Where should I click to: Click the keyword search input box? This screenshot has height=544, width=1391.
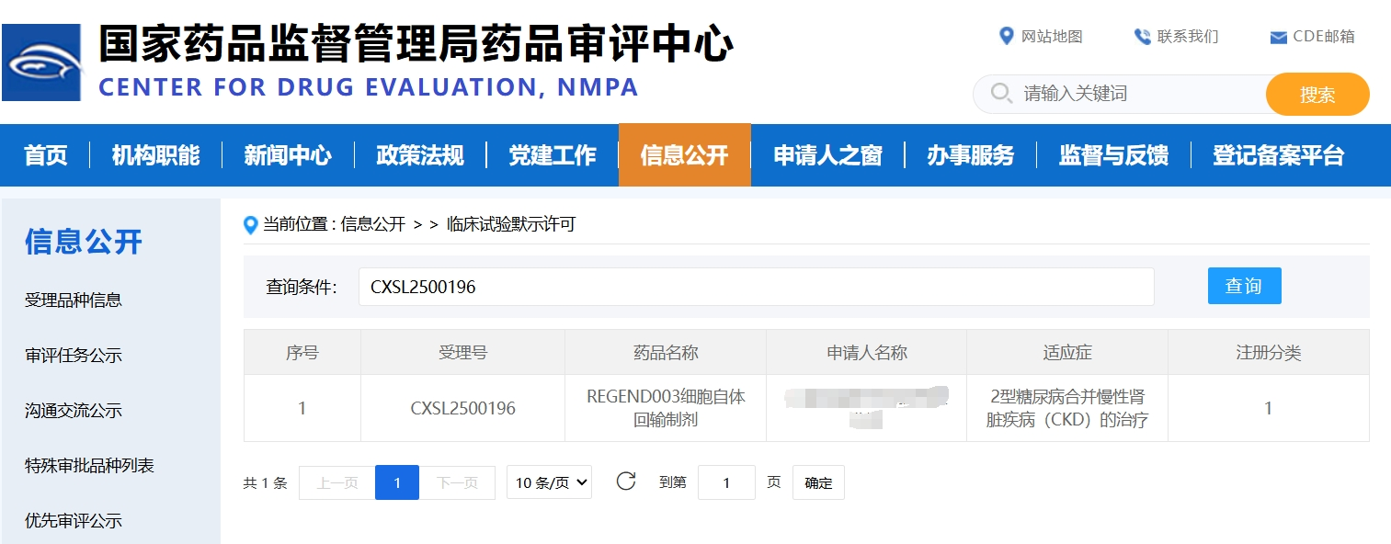[x=1140, y=94]
